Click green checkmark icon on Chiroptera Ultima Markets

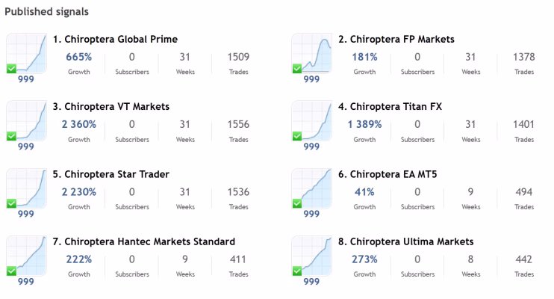(297, 271)
